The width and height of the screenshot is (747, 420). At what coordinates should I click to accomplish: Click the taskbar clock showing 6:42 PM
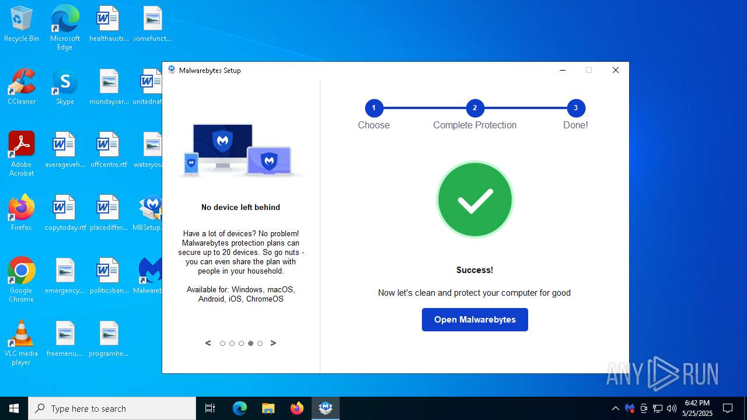pos(697,408)
